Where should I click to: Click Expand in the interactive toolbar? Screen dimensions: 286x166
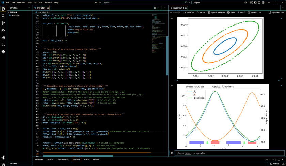coord(252,12)
